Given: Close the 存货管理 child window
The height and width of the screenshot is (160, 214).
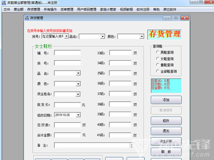Looking at the screenshot, I should (185, 18).
